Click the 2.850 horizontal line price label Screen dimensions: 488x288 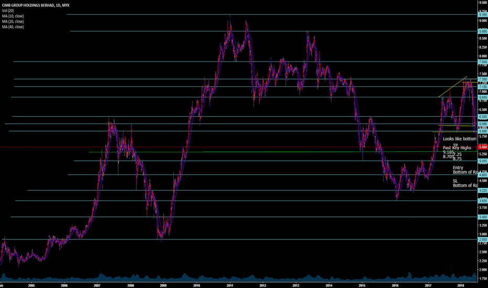[483, 240]
